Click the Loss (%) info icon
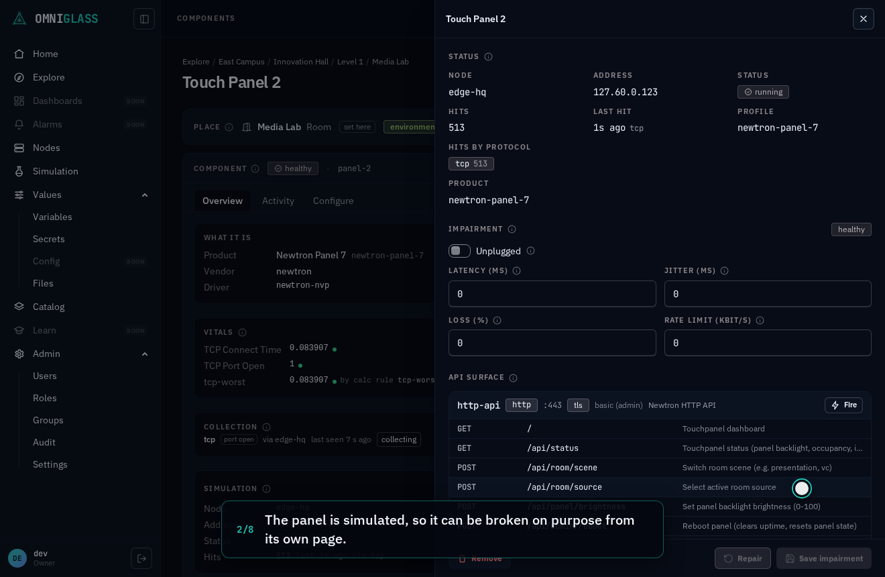This screenshot has width=885, height=577. point(497,321)
